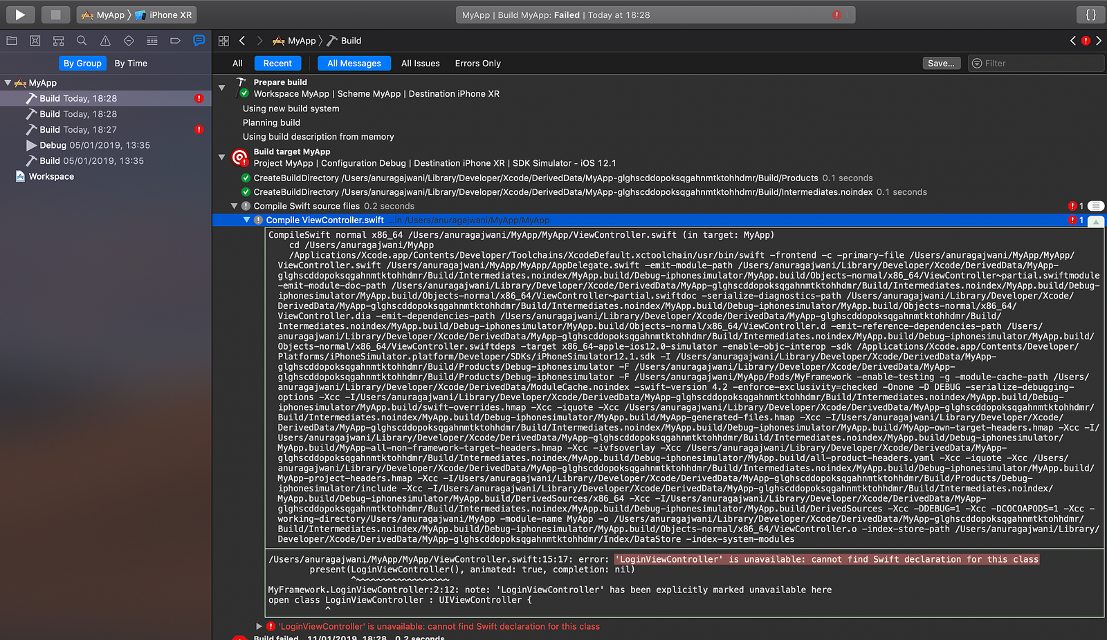Open the Breakpoint navigator
1107x640 pixels.
176,41
